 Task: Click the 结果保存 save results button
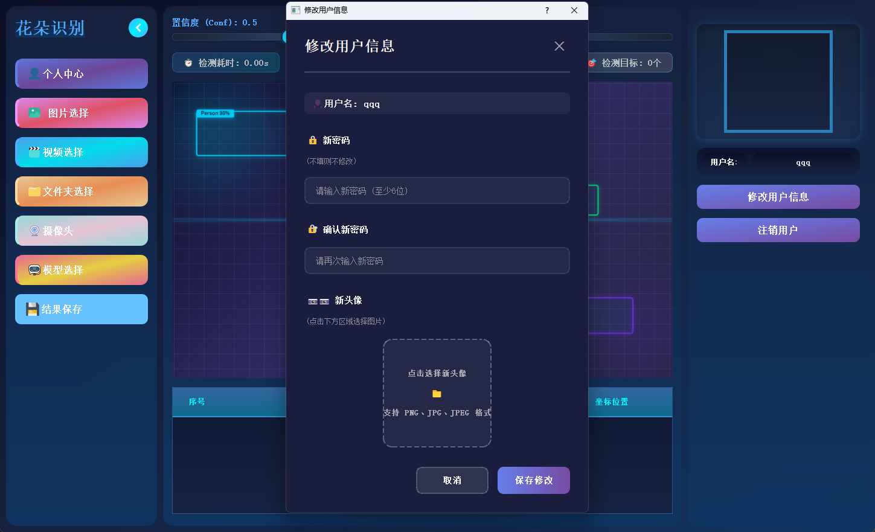tap(82, 309)
